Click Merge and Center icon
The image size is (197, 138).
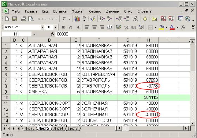(109, 27)
